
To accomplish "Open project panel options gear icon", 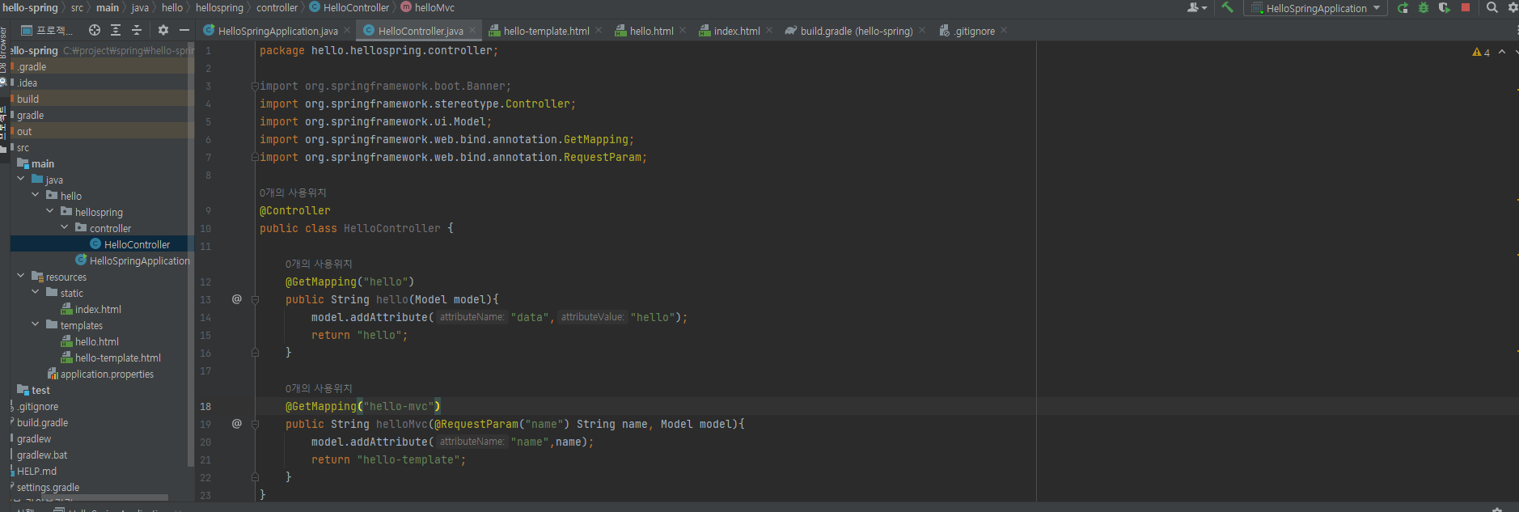I will coord(163,30).
